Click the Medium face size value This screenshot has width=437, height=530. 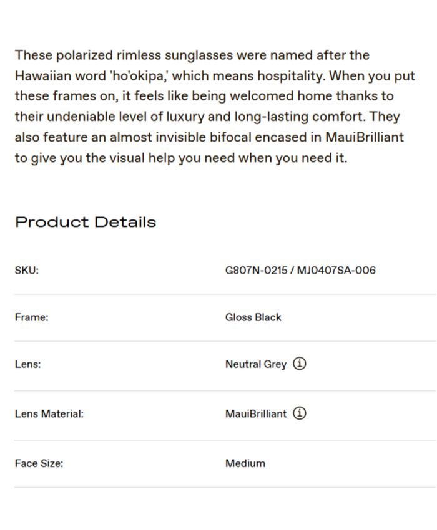click(245, 463)
